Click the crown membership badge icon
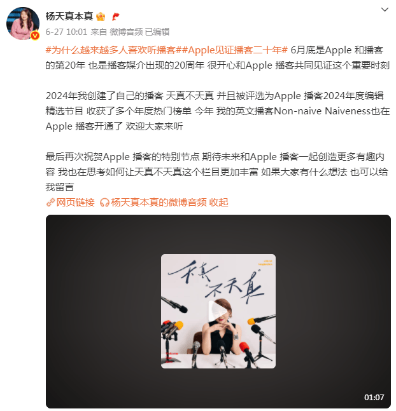Image resolution: width=396 pixels, height=411 pixels. coord(101,17)
